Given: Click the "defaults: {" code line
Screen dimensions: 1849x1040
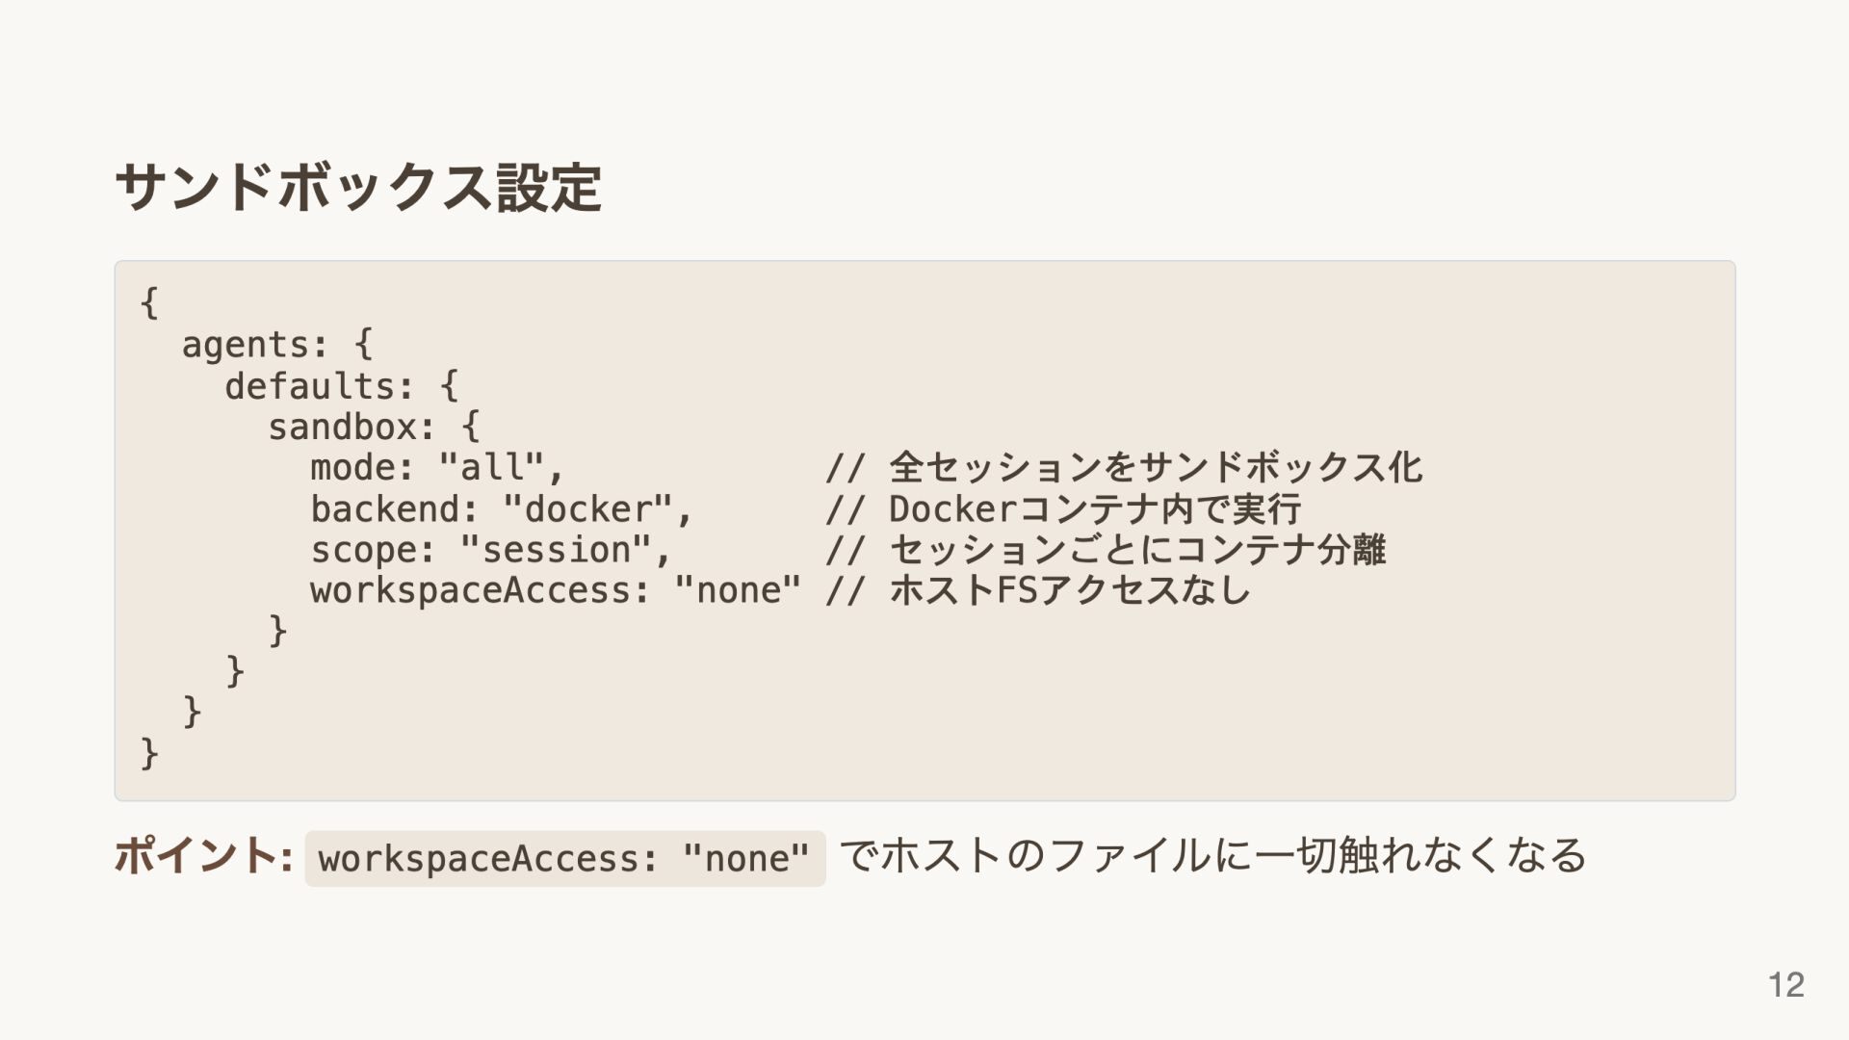Looking at the screenshot, I should [x=341, y=386].
